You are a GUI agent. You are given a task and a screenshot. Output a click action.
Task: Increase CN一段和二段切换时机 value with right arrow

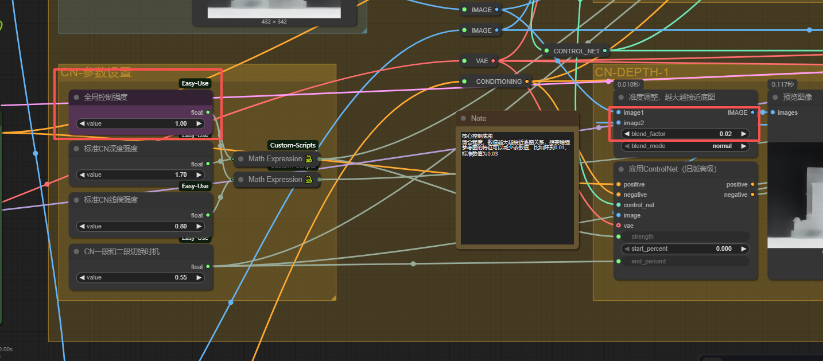pyautogui.click(x=199, y=278)
